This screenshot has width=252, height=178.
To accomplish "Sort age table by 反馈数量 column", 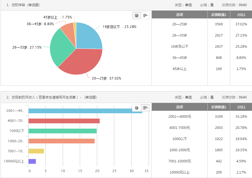I will click(219, 15).
